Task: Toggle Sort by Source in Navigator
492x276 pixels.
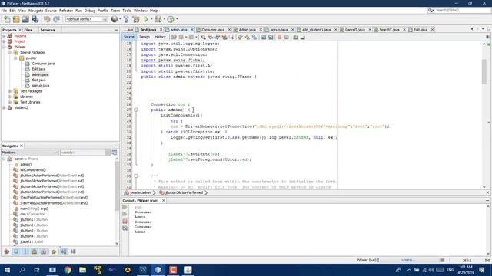Action: 73,251
